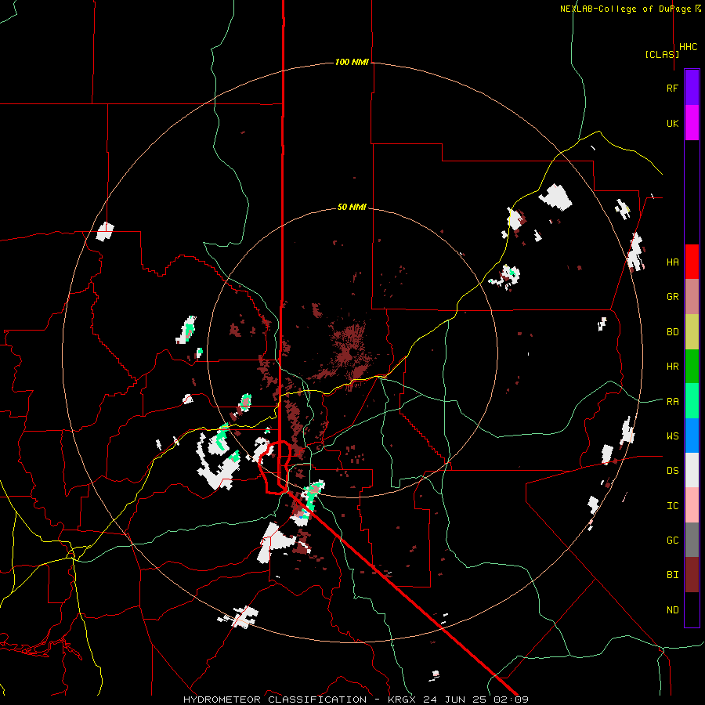
Task: Click the '[CLAS]' units label
Action: point(662,54)
